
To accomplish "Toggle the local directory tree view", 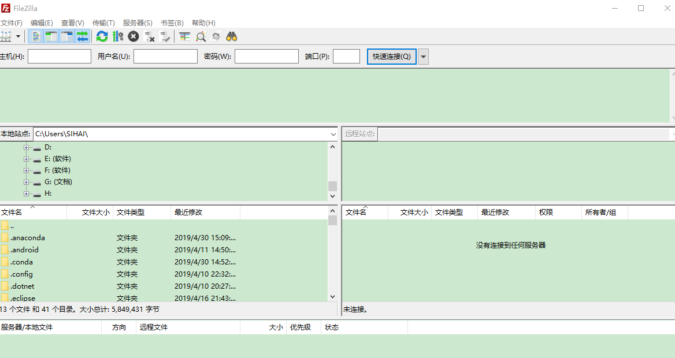I will (51, 36).
